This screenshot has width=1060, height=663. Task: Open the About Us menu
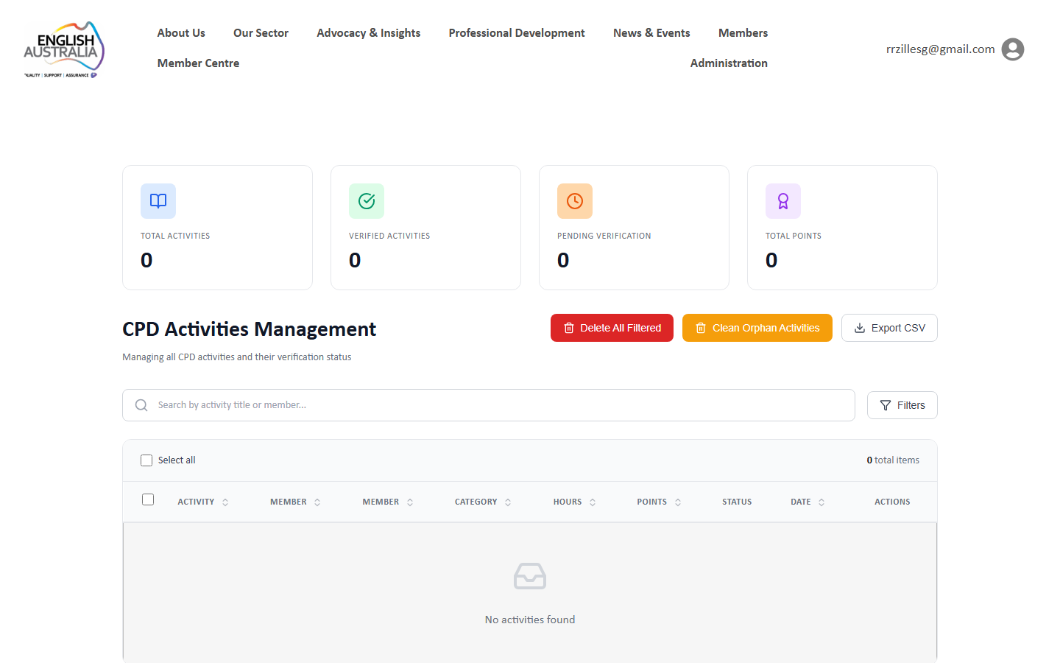(x=181, y=33)
